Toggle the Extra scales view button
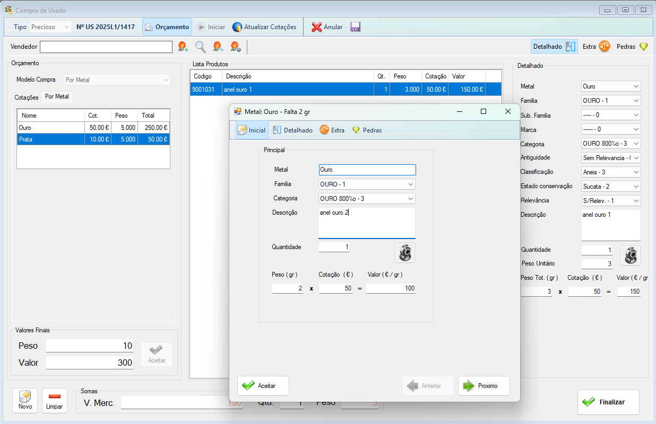This screenshot has height=424, width=656. tap(596, 47)
